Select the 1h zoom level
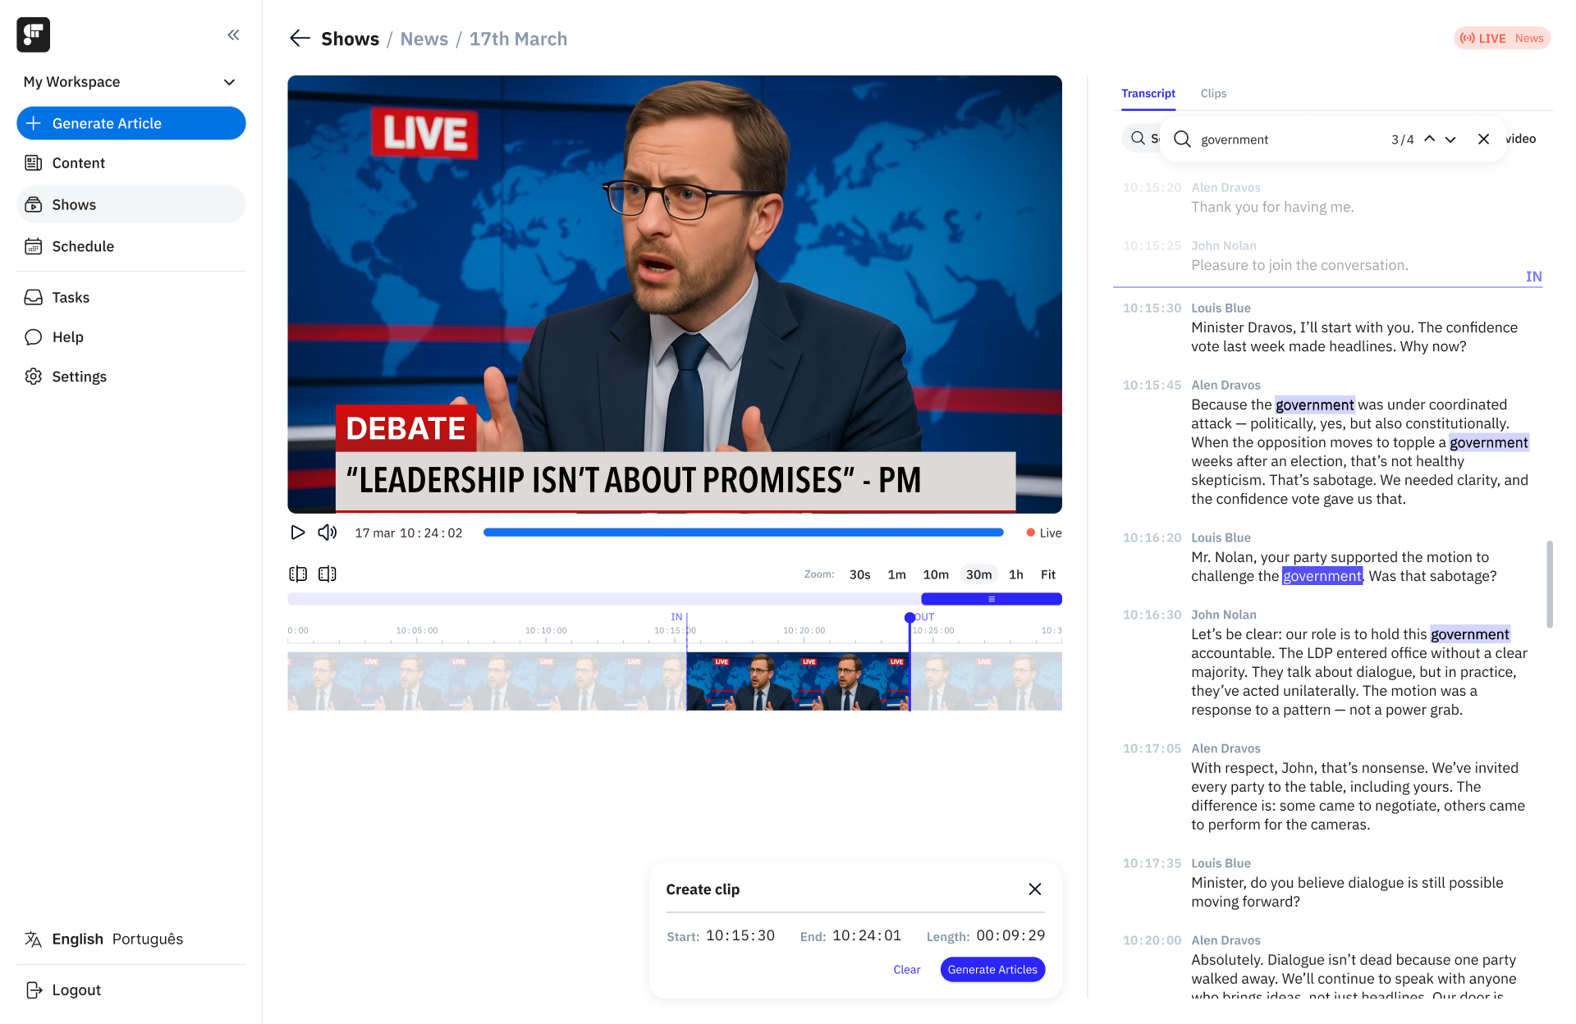 coord(1016,574)
